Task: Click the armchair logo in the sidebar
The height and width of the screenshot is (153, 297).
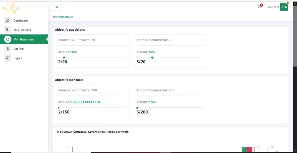Action: coord(11,8)
